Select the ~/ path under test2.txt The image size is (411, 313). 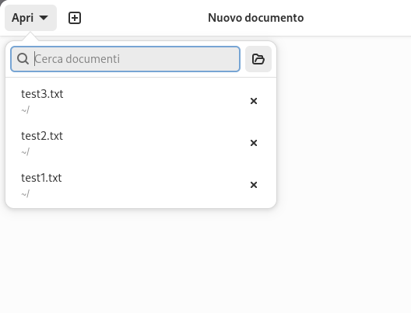click(25, 152)
